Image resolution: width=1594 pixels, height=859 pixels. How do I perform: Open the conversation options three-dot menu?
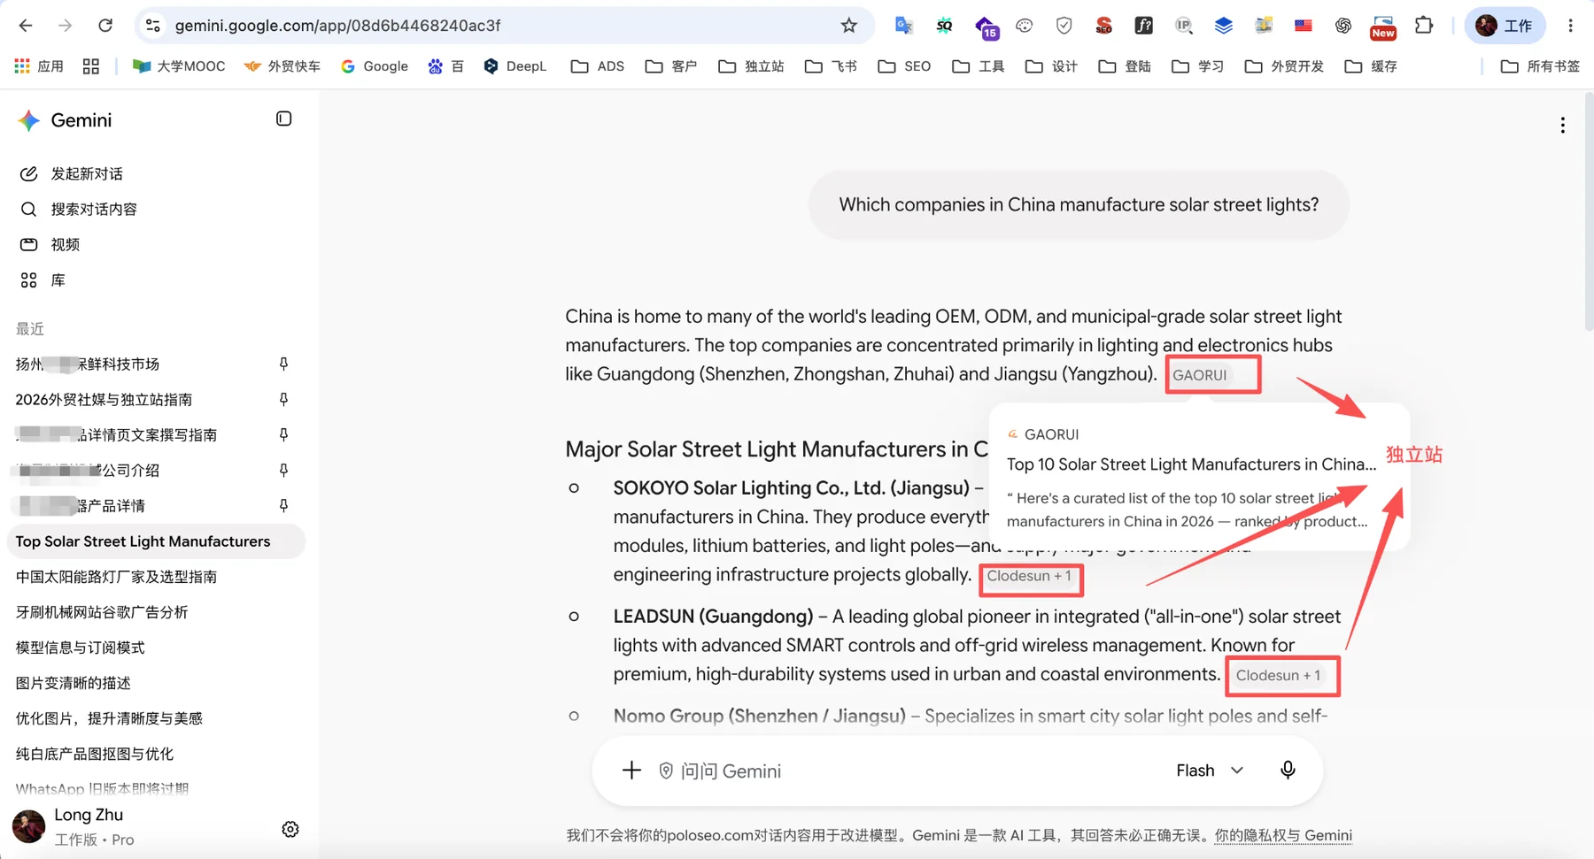1562,125
